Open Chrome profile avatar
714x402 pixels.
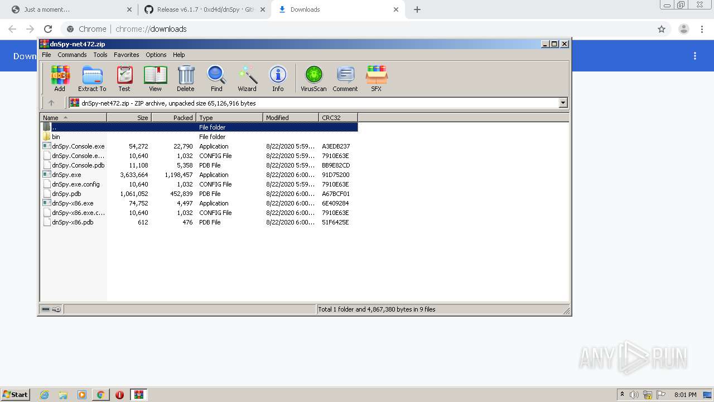tap(683, 29)
